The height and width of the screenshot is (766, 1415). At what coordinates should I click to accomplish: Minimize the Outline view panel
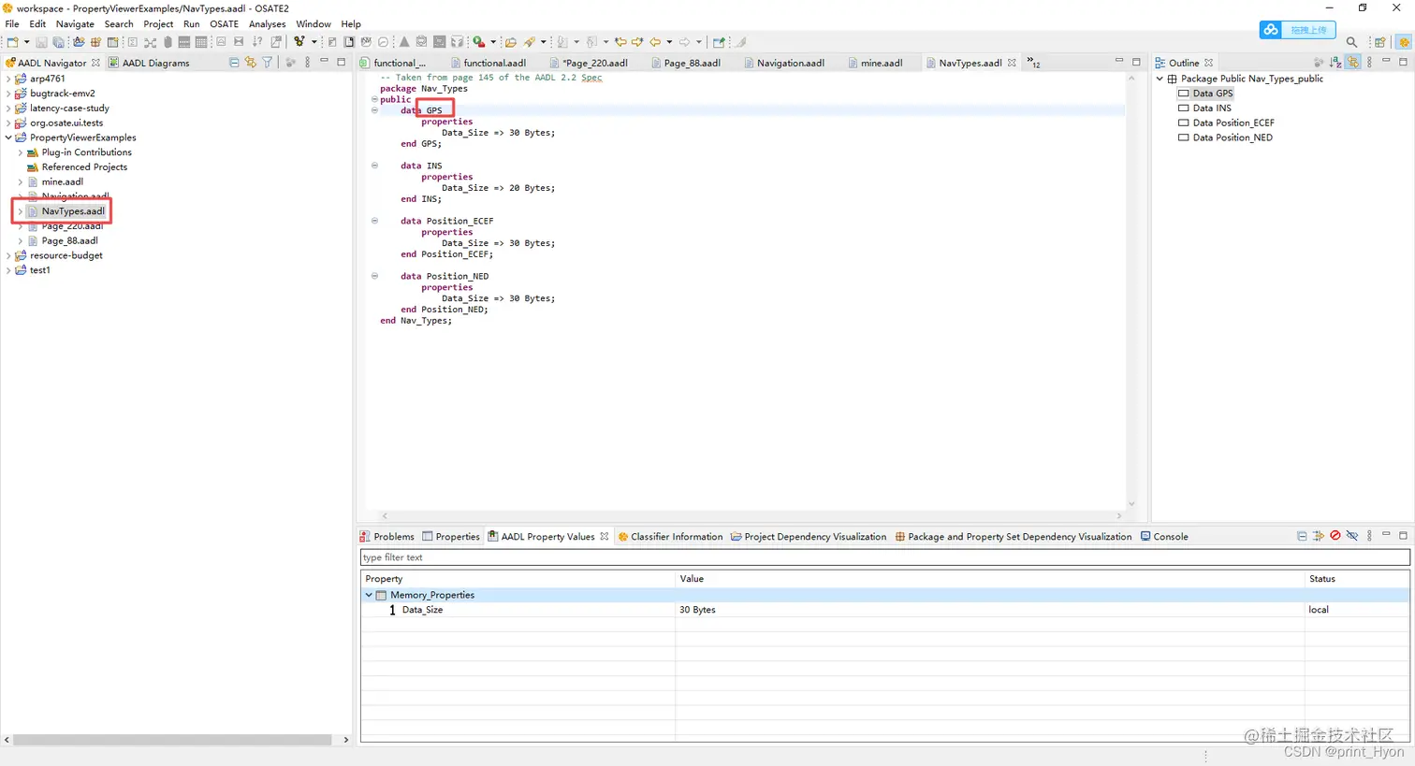pyautogui.click(x=1386, y=62)
